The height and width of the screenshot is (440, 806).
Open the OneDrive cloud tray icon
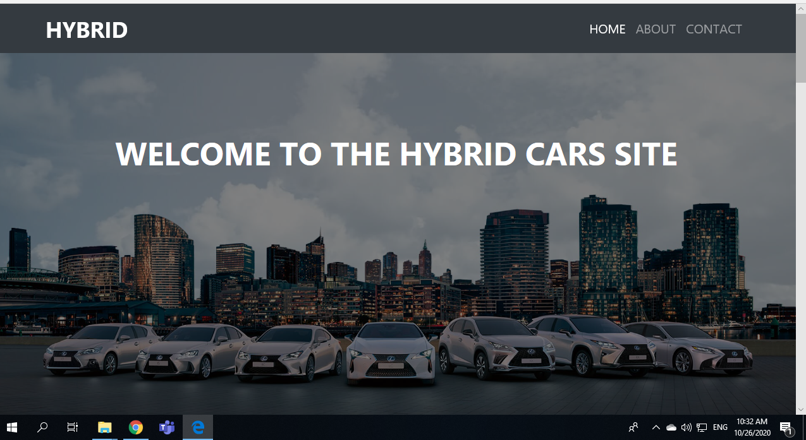[671, 427]
